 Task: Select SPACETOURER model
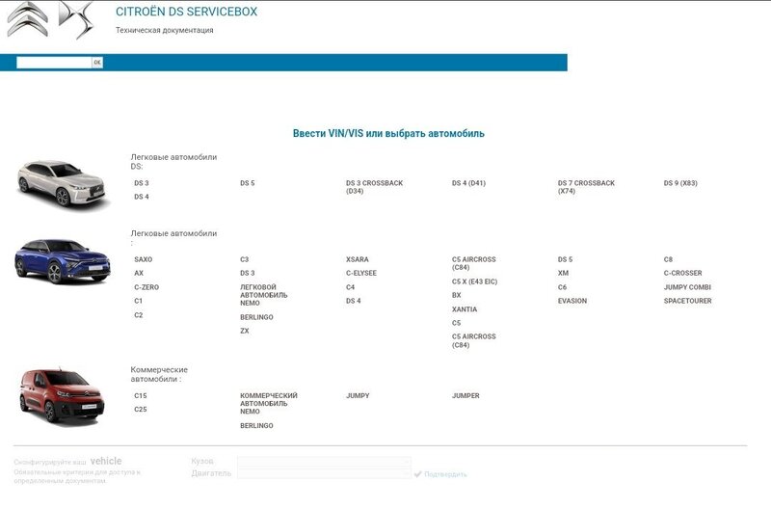coord(687,301)
